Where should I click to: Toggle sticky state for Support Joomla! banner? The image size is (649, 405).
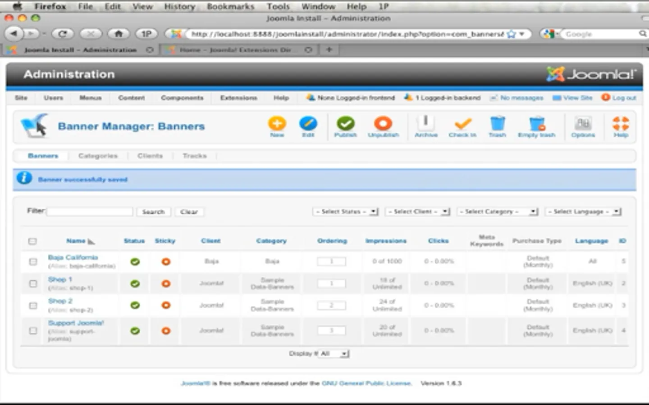166,331
